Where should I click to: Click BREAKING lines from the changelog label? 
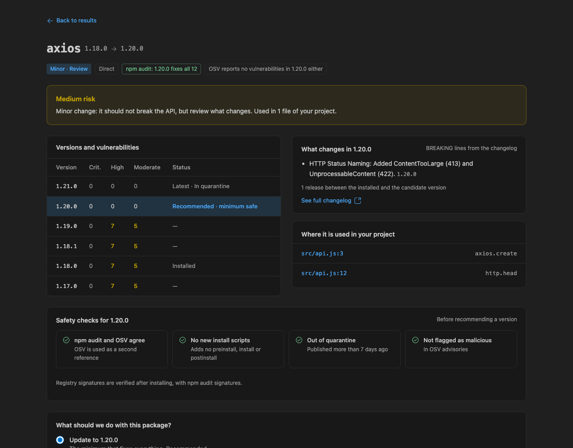pos(471,148)
